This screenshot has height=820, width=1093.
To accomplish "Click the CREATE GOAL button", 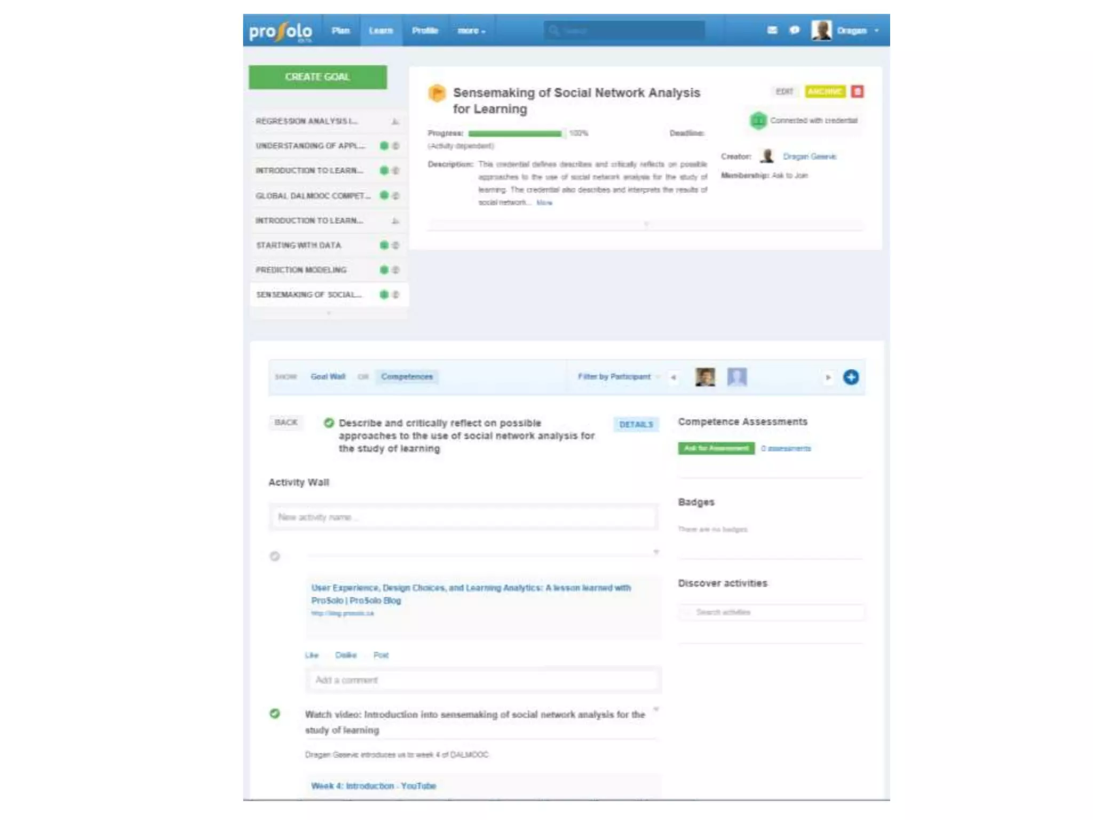I will click(x=318, y=77).
